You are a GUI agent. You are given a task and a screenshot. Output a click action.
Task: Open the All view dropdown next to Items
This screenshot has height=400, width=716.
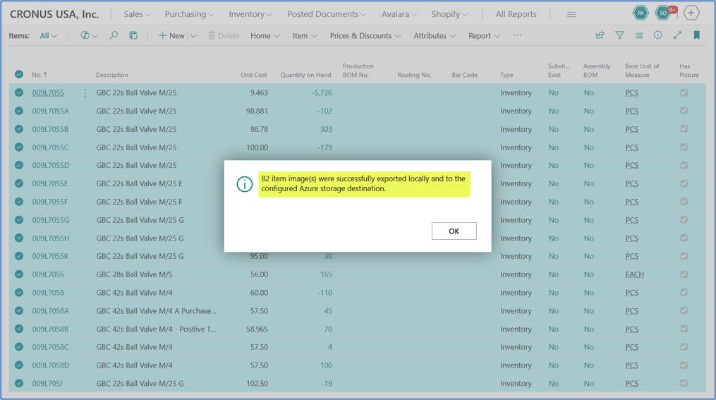coord(49,35)
